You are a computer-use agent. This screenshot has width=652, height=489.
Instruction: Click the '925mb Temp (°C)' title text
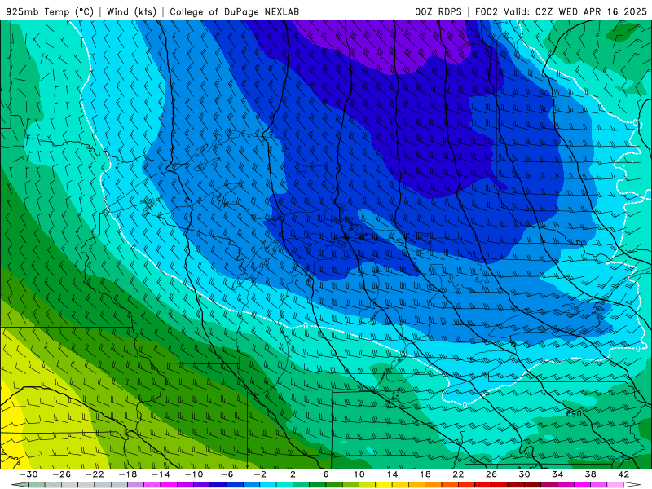51,11
